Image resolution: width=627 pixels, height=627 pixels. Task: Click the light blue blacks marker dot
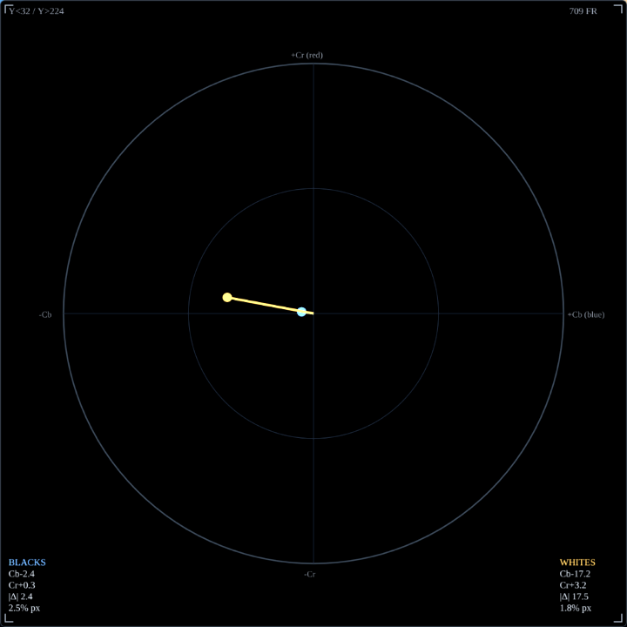click(x=301, y=312)
